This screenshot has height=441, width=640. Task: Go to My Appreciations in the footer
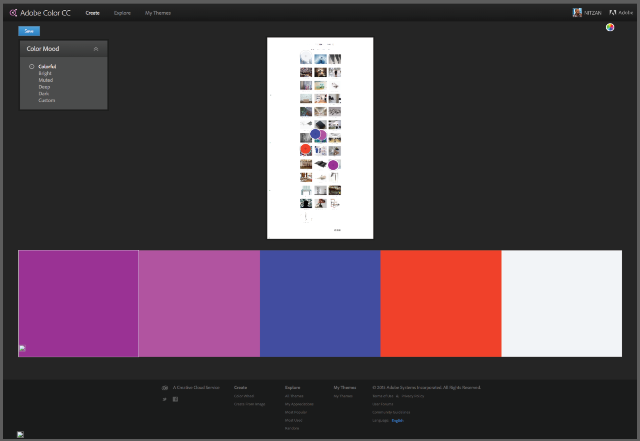pyautogui.click(x=299, y=405)
